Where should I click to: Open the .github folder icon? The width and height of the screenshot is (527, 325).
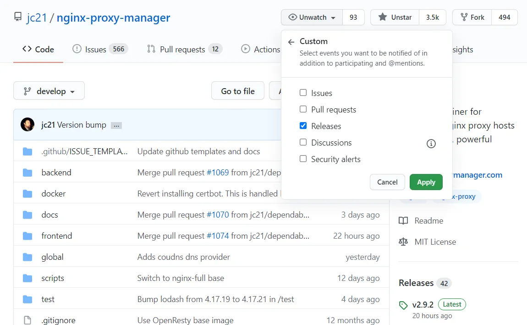(27, 151)
